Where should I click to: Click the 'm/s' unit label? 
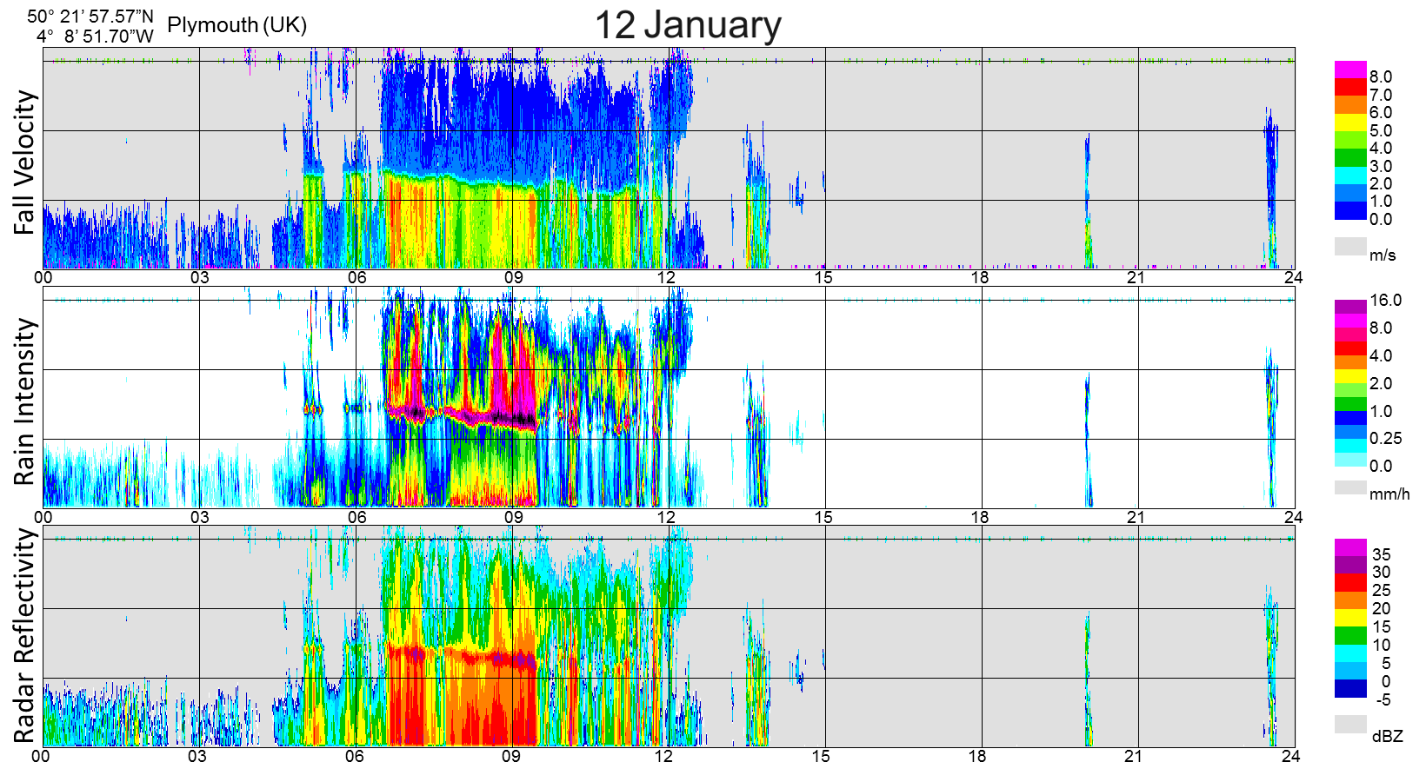[1383, 255]
